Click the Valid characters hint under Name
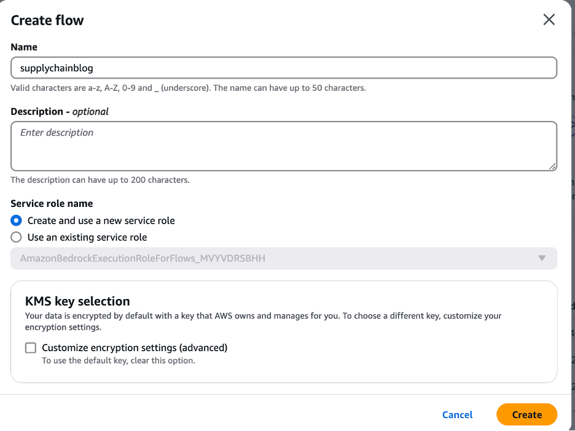Viewport: 575px width, 431px height. pyautogui.click(x=188, y=88)
